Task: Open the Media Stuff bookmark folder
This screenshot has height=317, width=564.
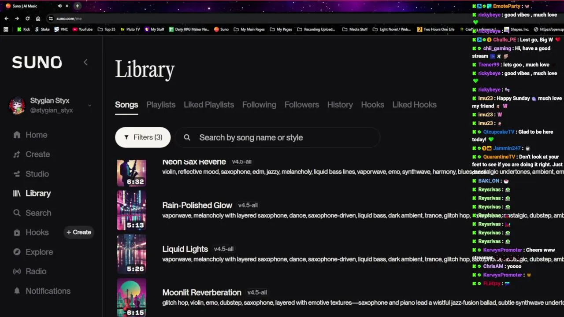Action: [355, 29]
